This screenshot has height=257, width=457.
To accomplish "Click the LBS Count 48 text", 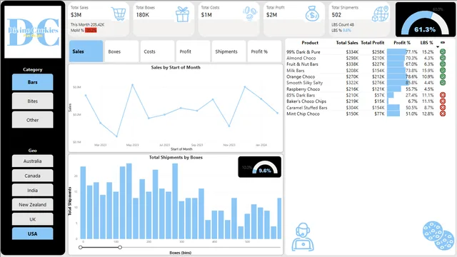I will (x=343, y=24).
